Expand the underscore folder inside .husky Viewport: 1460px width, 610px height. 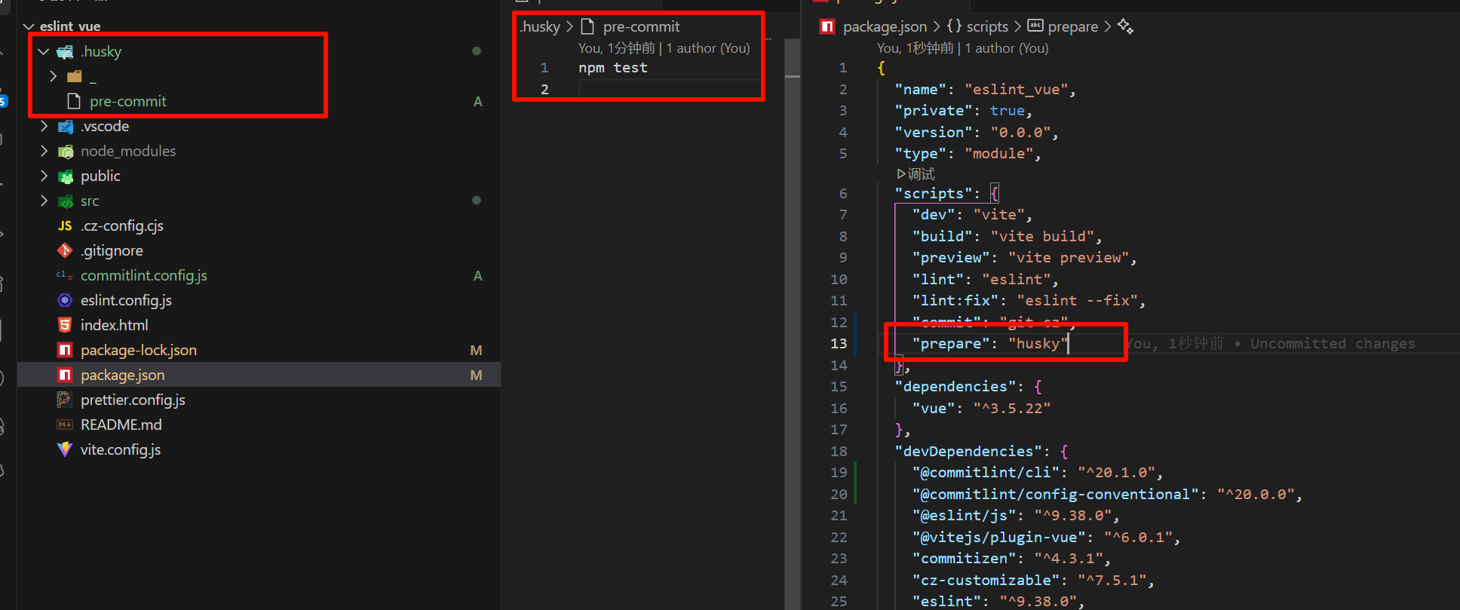53,77
